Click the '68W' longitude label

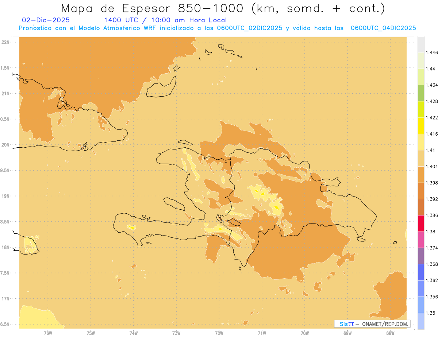[x=390, y=333]
